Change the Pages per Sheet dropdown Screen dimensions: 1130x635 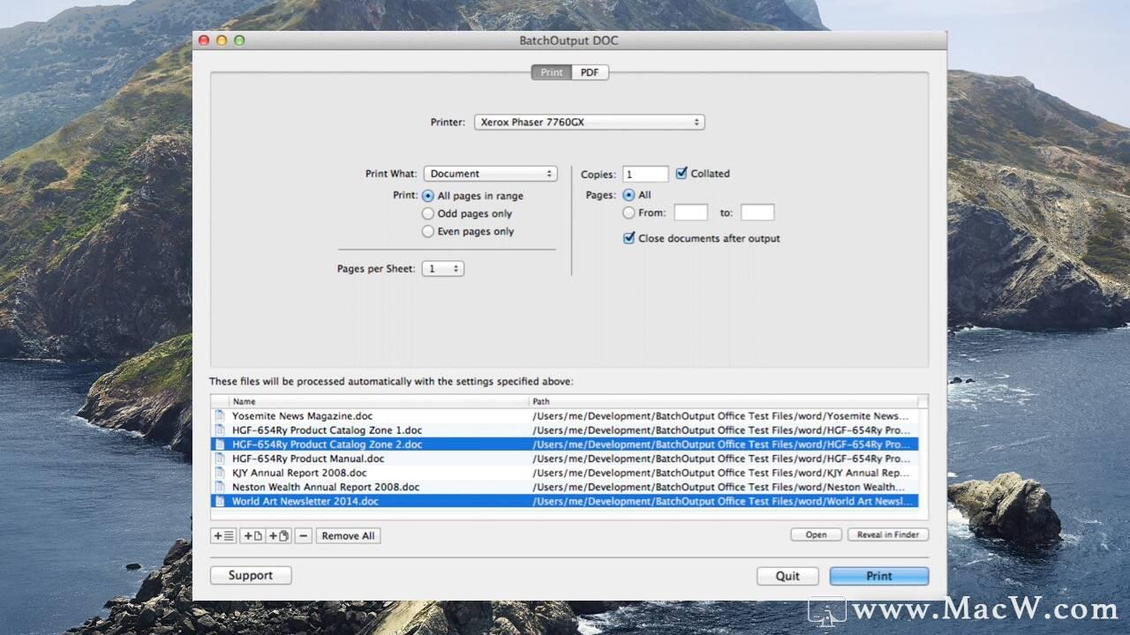point(442,268)
